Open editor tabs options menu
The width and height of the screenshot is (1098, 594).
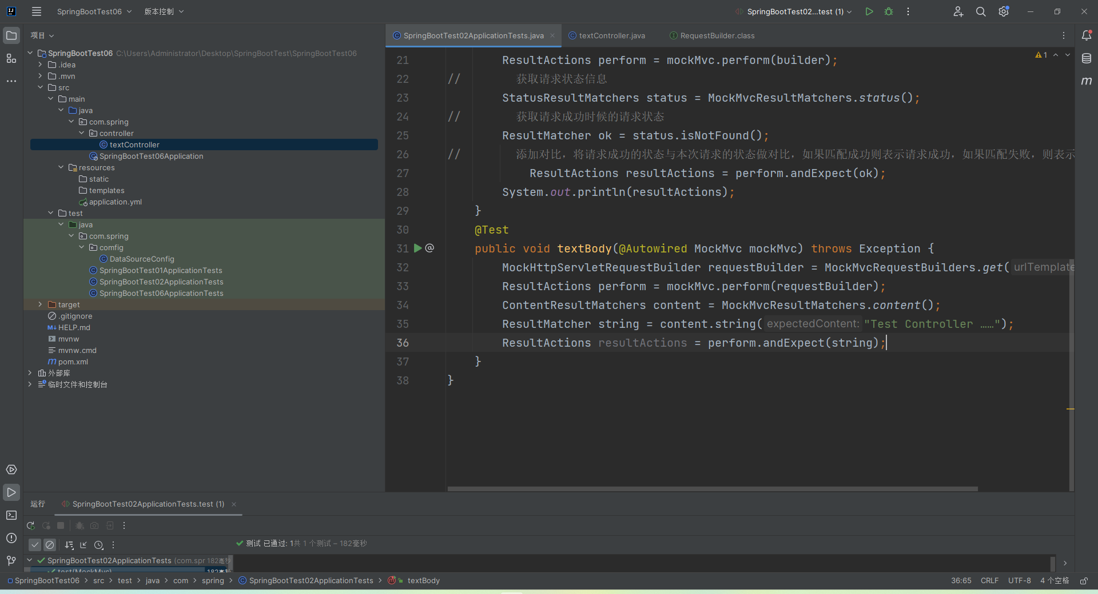(1064, 35)
